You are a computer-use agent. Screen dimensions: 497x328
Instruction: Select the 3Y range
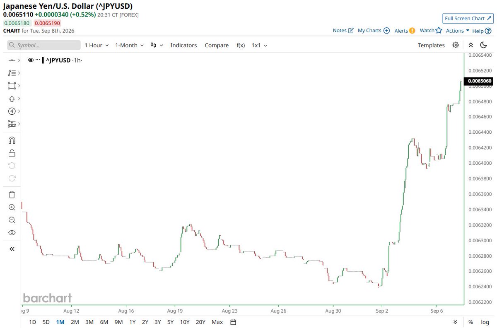(x=157, y=322)
